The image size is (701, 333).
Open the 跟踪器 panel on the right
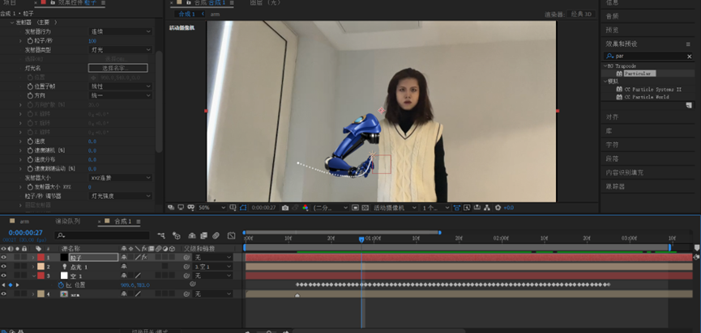click(x=615, y=187)
